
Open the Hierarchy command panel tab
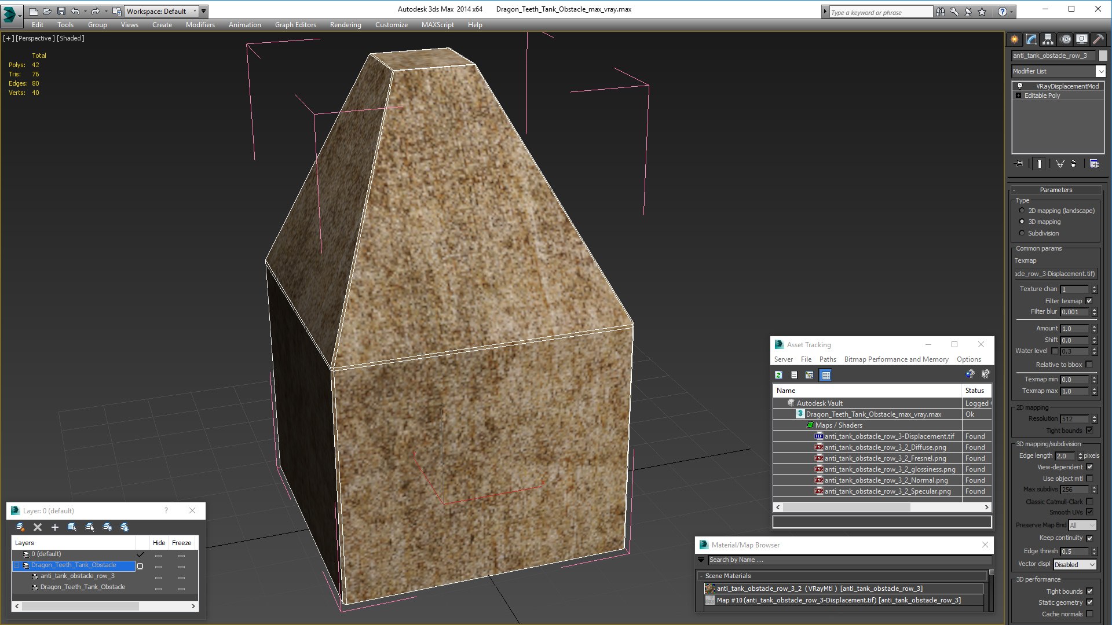(1048, 39)
